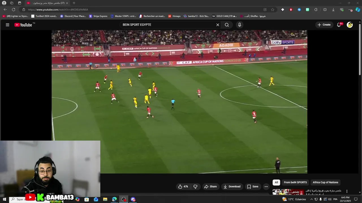This screenshot has height=203, width=362.
Task: Open the app-install icon in address bar
Action: click(265, 10)
